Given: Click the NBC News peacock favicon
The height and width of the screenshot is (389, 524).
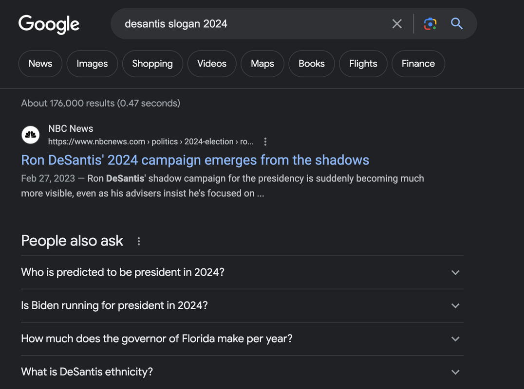Looking at the screenshot, I should pyautogui.click(x=30, y=135).
